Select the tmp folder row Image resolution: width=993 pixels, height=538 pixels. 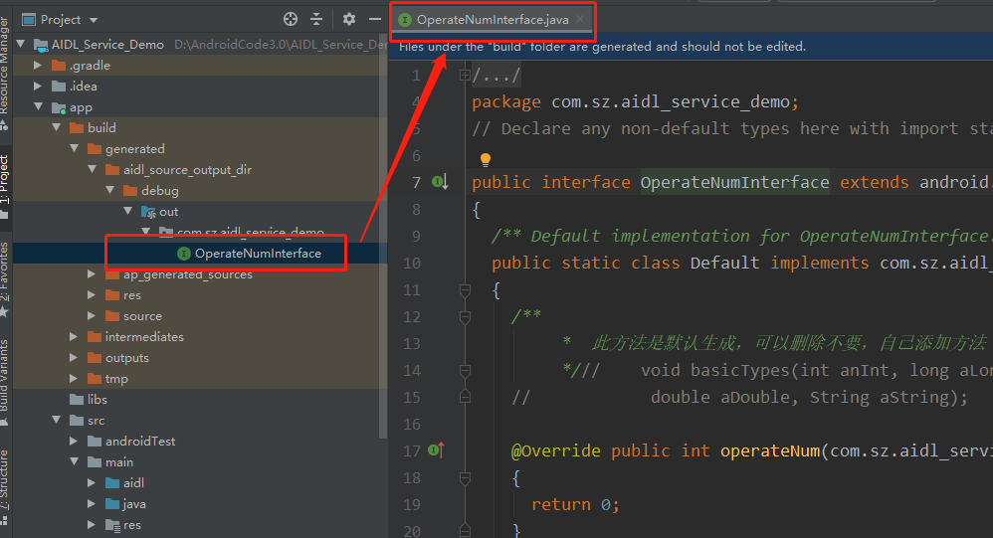pos(196,379)
